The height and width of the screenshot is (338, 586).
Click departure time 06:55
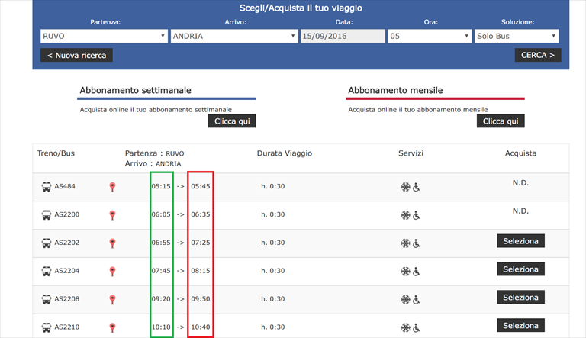(161, 243)
